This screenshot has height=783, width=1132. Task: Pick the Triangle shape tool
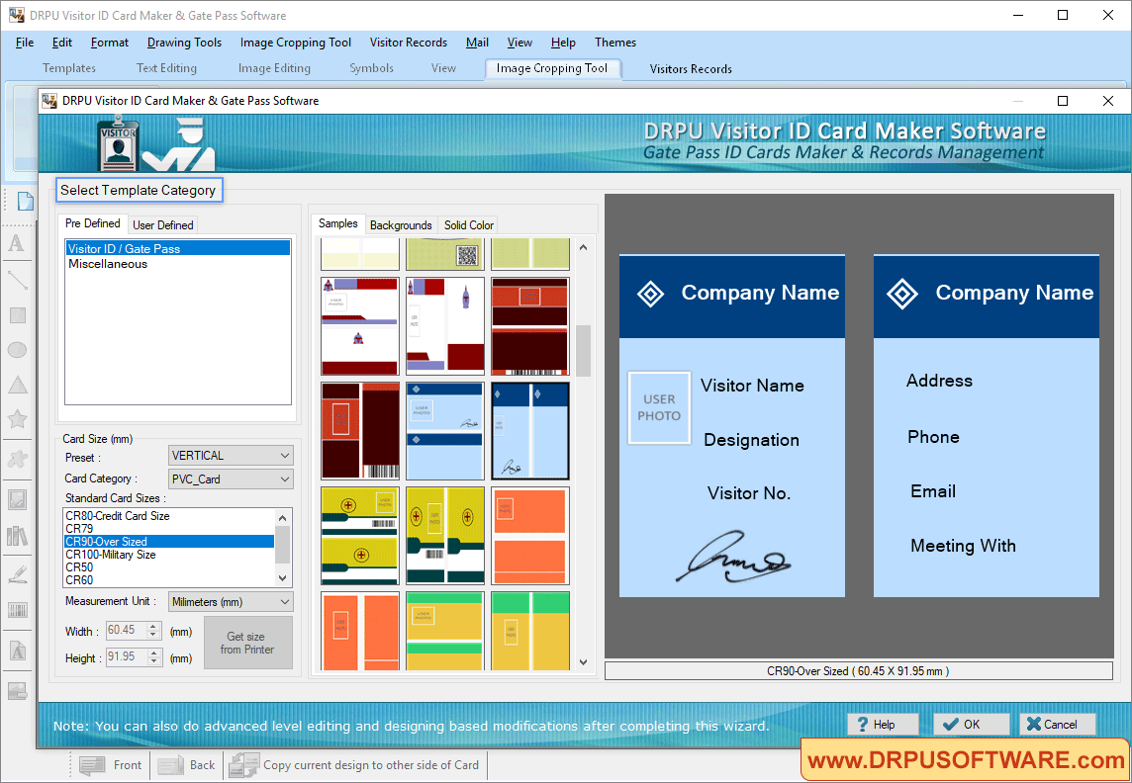click(17, 386)
